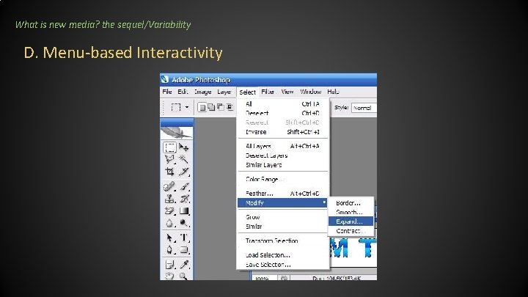Click the feather logo atop the toolbox
The height and width of the screenshot is (297, 528).
coord(177,133)
